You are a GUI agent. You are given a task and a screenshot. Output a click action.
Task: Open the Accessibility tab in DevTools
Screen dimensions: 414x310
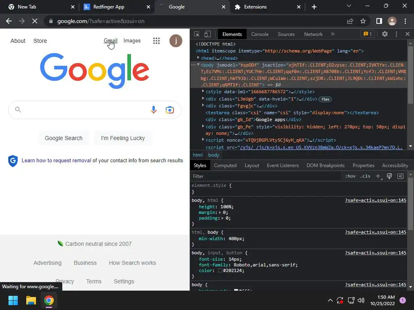coord(395,165)
